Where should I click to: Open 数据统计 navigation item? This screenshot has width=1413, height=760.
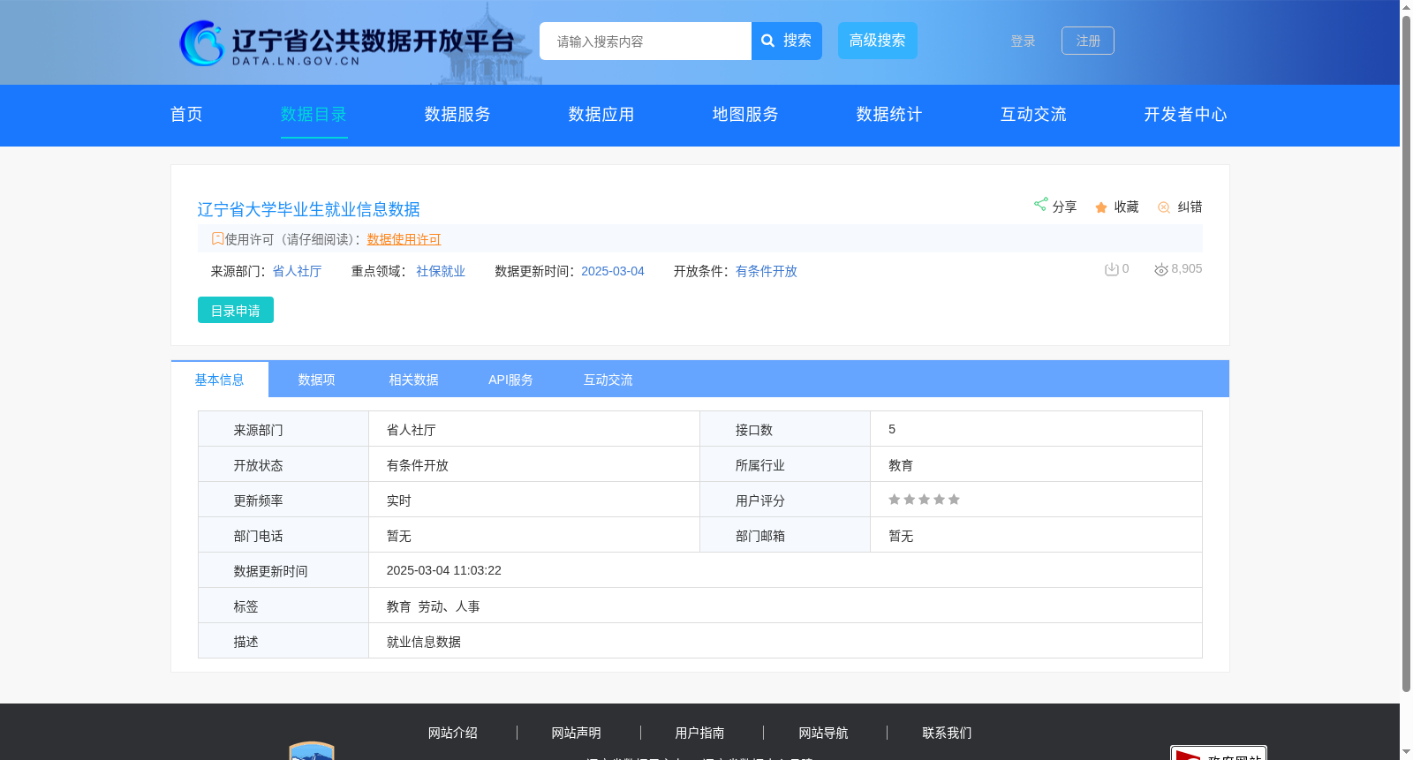pyautogui.click(x=889, y=114)
